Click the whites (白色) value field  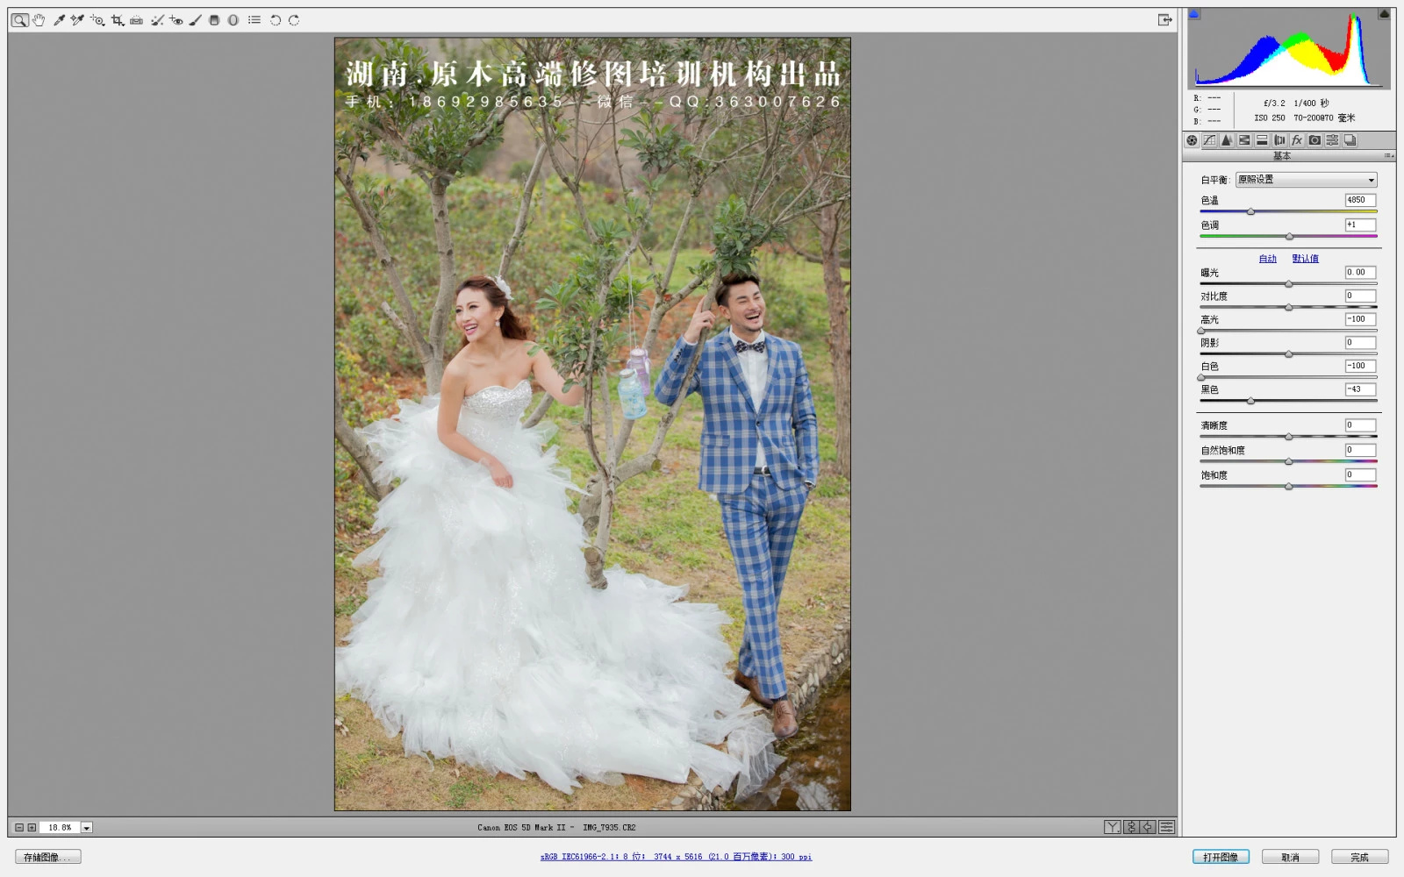coord(1360,366)
